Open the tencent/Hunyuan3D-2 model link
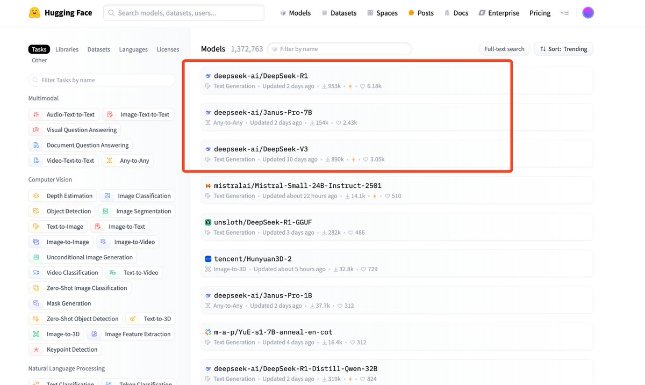Screen dimensions: 645x385 click(253, 259)
